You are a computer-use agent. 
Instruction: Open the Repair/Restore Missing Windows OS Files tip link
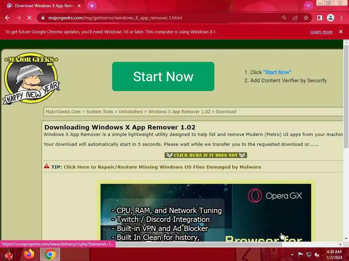162,167
